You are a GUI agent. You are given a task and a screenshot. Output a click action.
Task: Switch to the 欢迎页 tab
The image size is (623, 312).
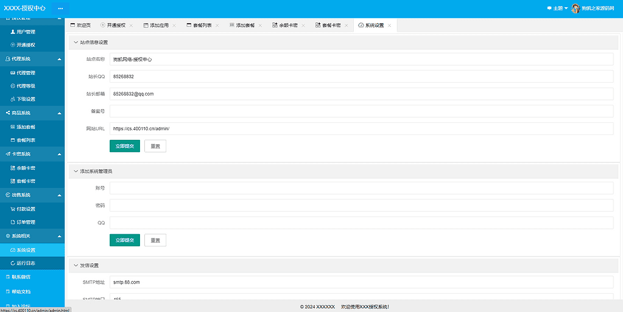pyautogui.click(x=80, y=26)
